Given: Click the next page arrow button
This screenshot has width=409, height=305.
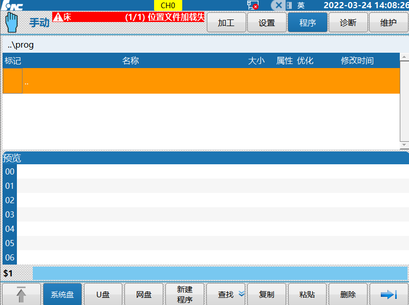Looking at the screenshot, I should pos(389,294).
